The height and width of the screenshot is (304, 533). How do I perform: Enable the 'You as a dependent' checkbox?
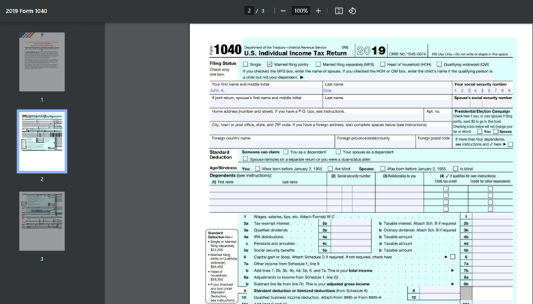[286, 152]
